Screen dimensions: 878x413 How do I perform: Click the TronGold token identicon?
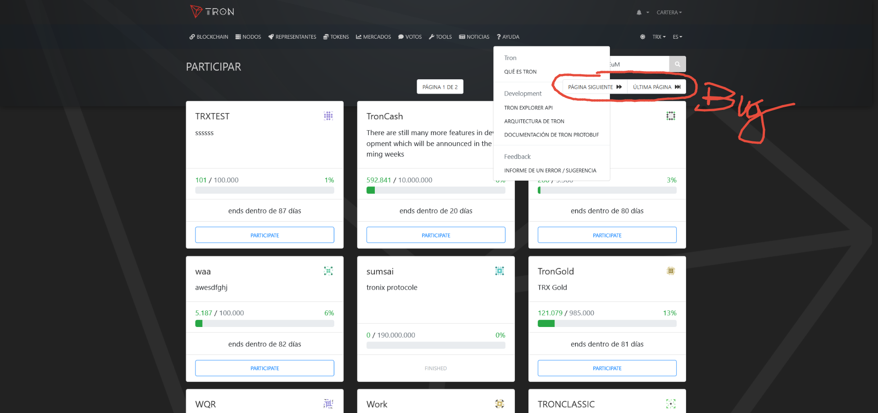pos(670,271)
